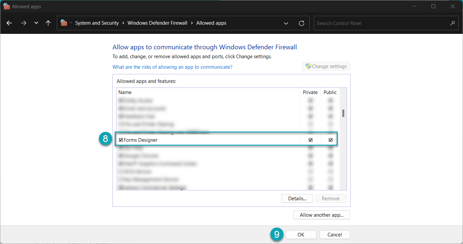Click the apps list scrollbar thumb
Image resolution: width=463 pixels, height=244 pixels.
(343, 113)
